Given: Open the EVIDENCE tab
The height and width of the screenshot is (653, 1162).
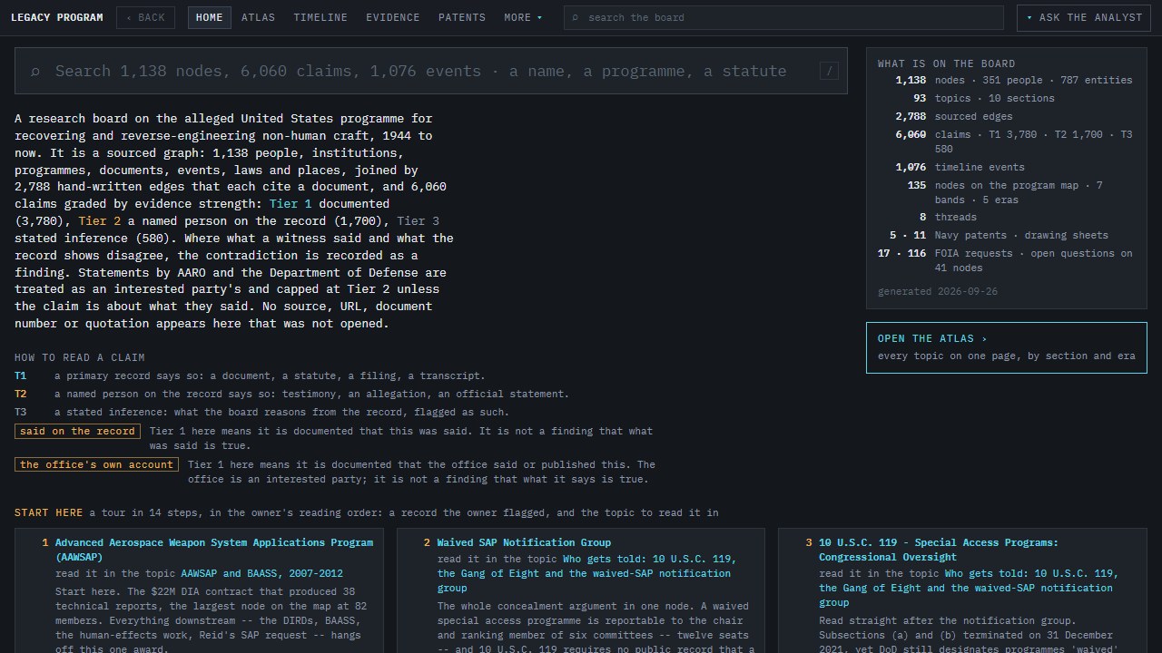Looking at the screenshot, I should [392, 17].
